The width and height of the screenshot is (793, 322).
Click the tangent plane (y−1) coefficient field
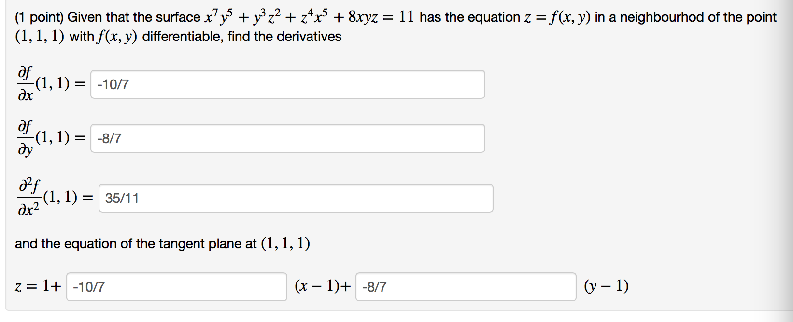[466, 287]
